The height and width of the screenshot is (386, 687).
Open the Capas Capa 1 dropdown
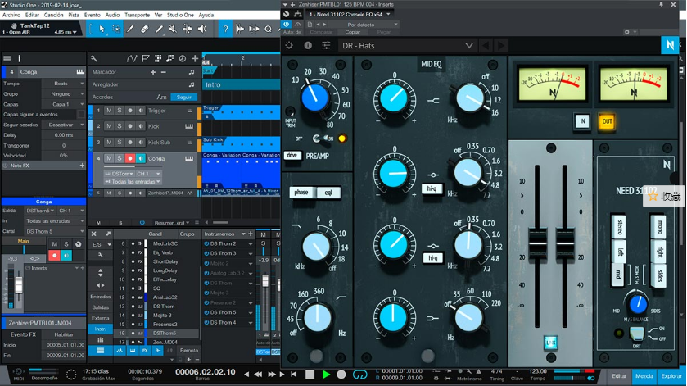(63, 104)
